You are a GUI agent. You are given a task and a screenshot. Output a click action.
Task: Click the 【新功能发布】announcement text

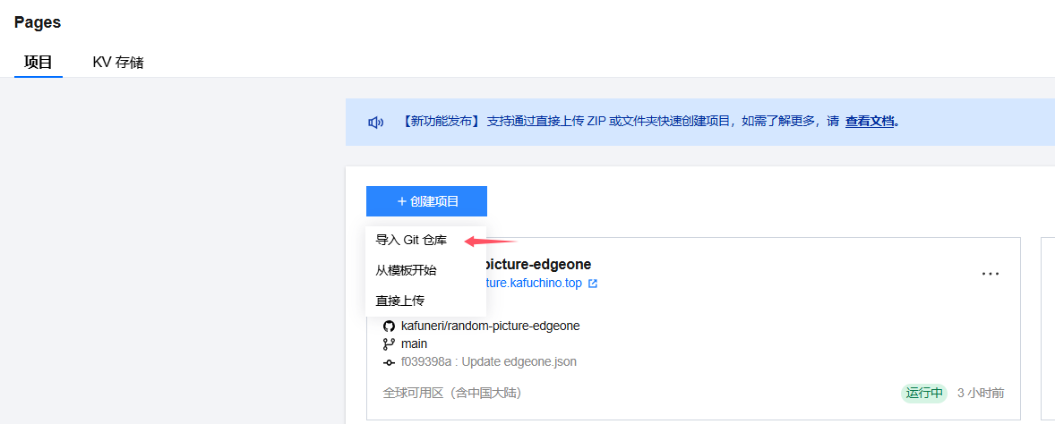click(x=440, y=122)
